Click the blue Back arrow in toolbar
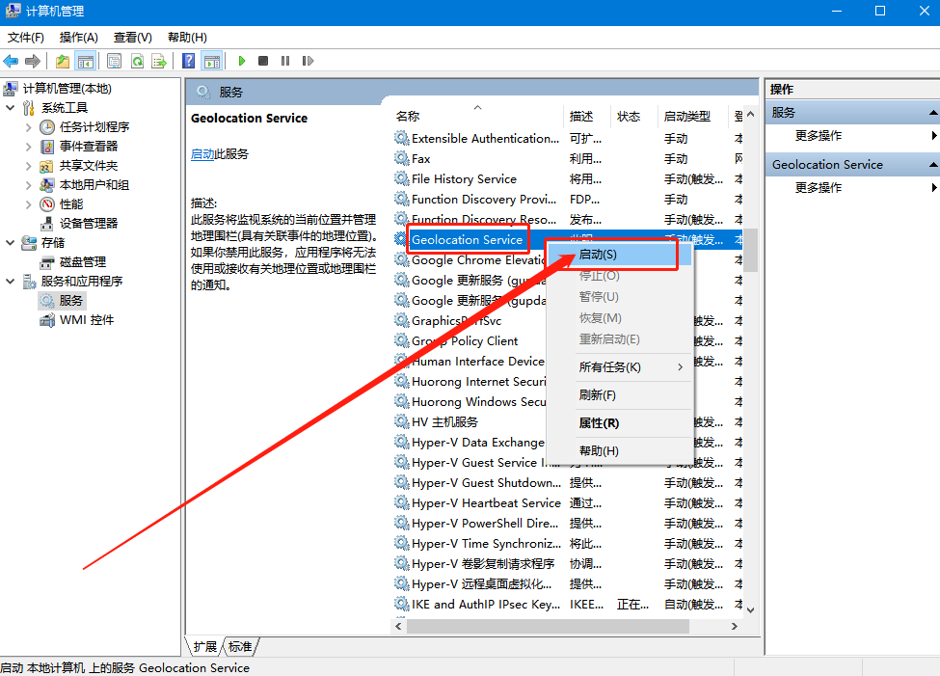Image resolution: width=940 pixels, height=676 pixels. 12,61
